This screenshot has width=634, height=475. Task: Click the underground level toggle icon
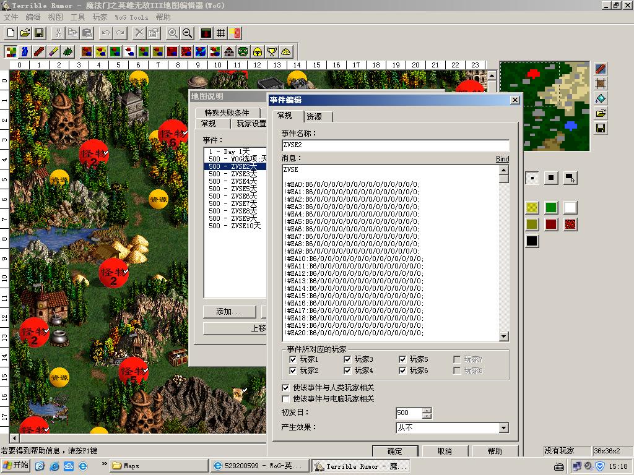pyautogui.click(x=206, y=33)
